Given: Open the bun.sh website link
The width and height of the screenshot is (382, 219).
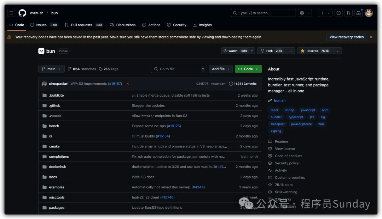Looking at the screenshot, I should pyautogui.click(x=279, y=101).
